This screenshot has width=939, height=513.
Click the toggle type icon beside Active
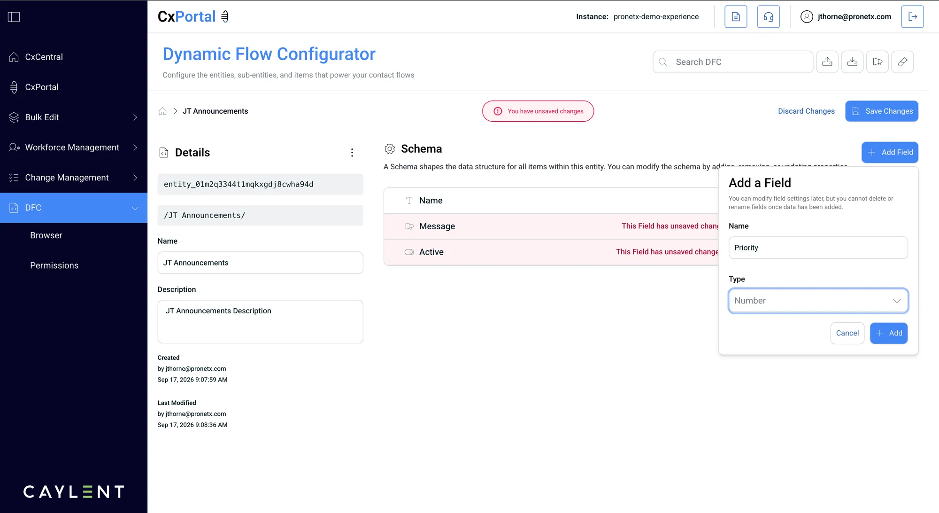pyautogui.click(x=409, y=252)
